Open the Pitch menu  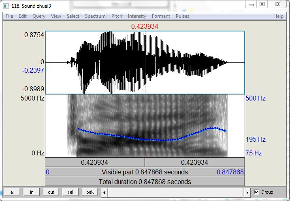pos(117,16)
